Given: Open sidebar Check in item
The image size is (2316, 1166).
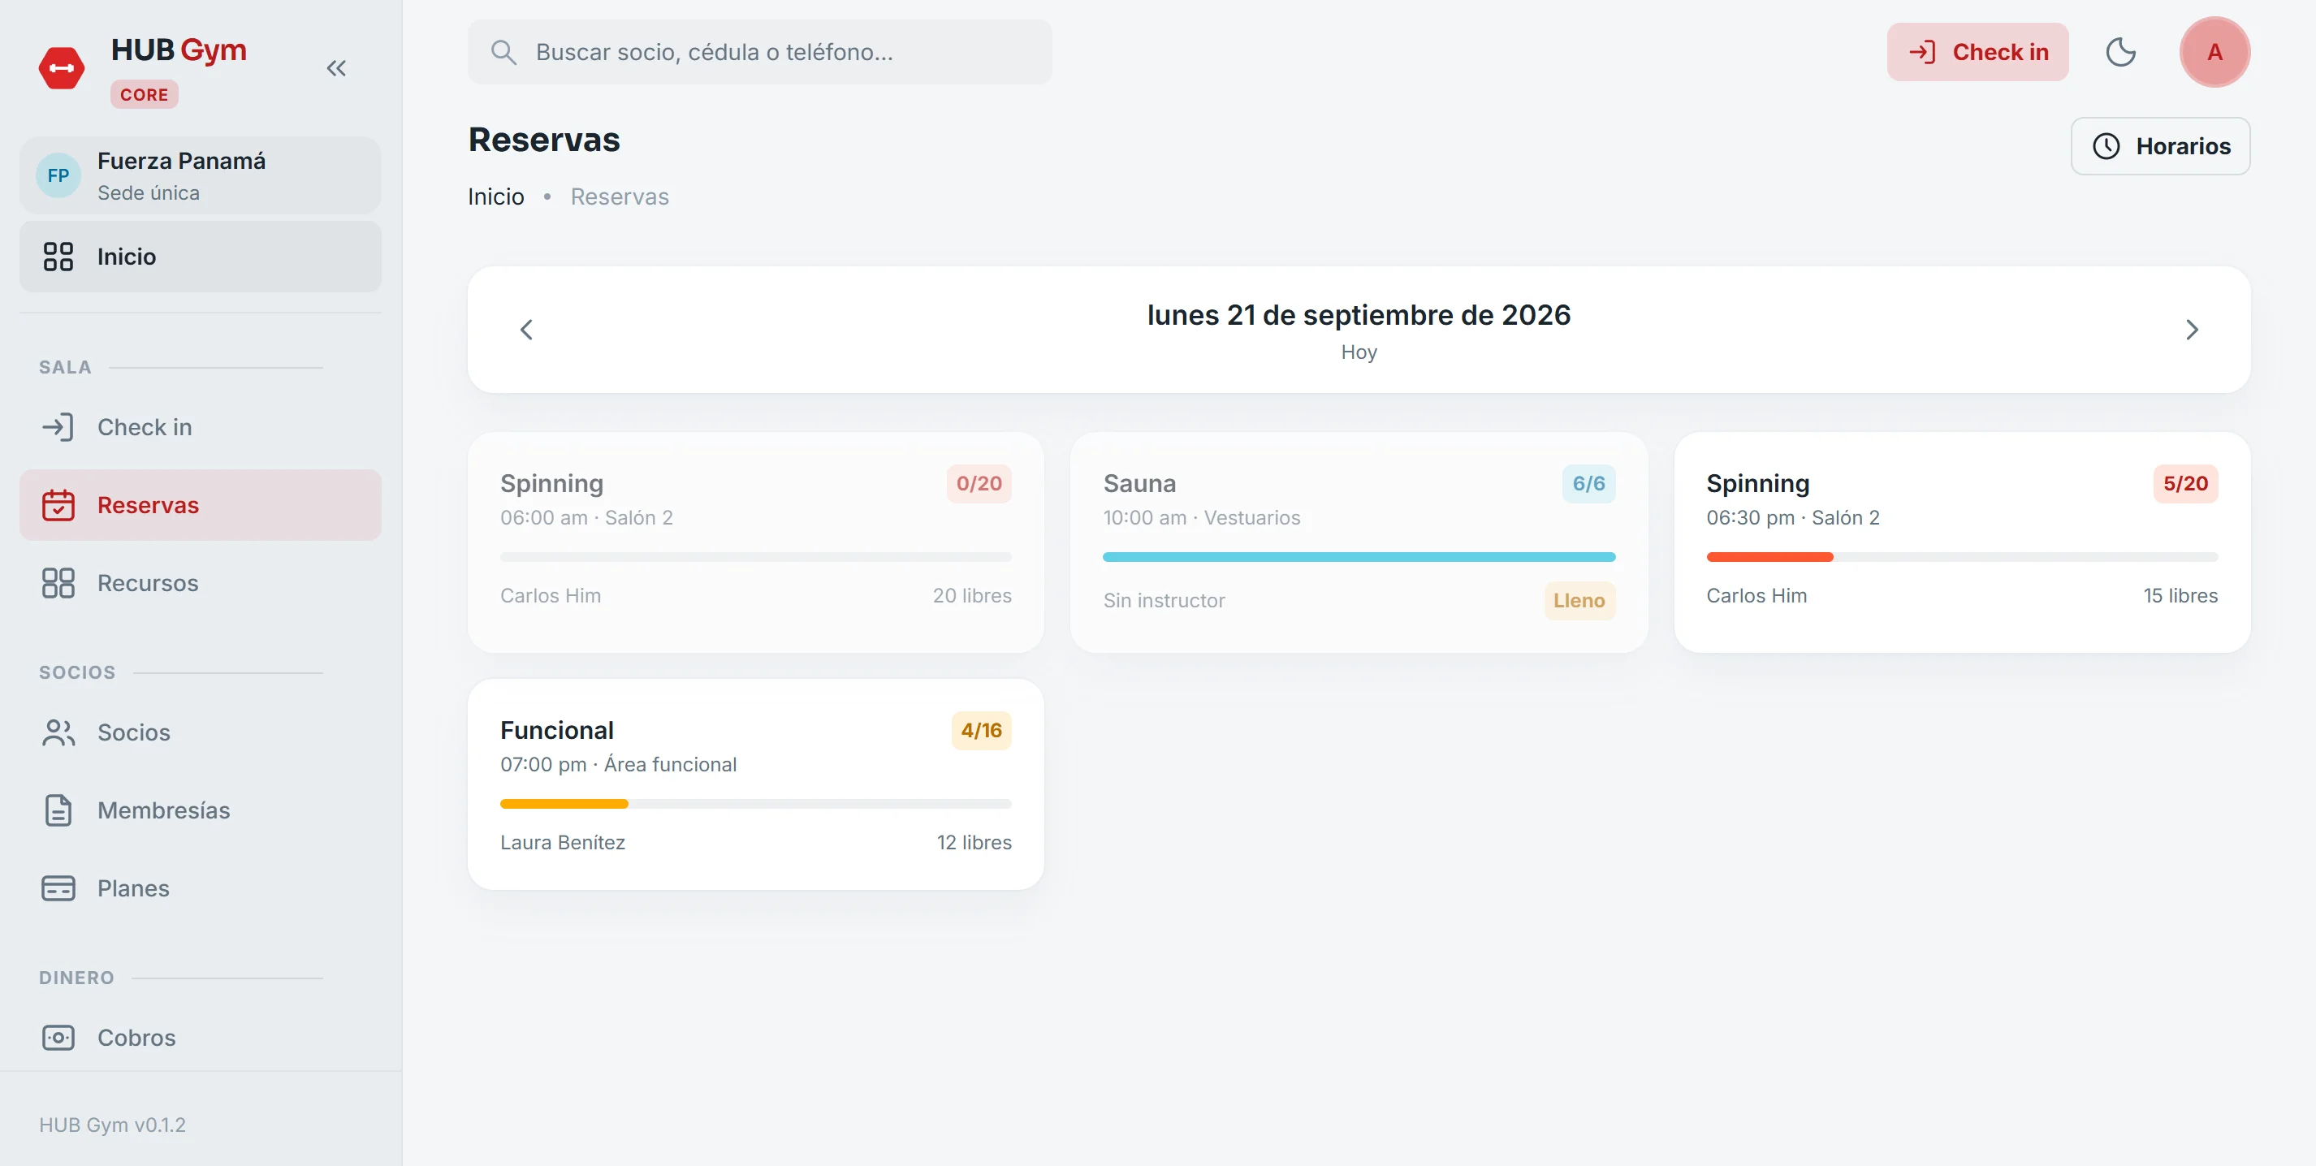Looking at the screenshot, I should point(201,427).
